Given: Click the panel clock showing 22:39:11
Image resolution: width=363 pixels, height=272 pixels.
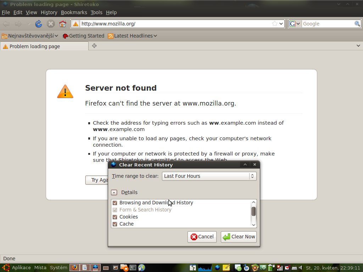Looking at the screenshot, I should point(333,268).
